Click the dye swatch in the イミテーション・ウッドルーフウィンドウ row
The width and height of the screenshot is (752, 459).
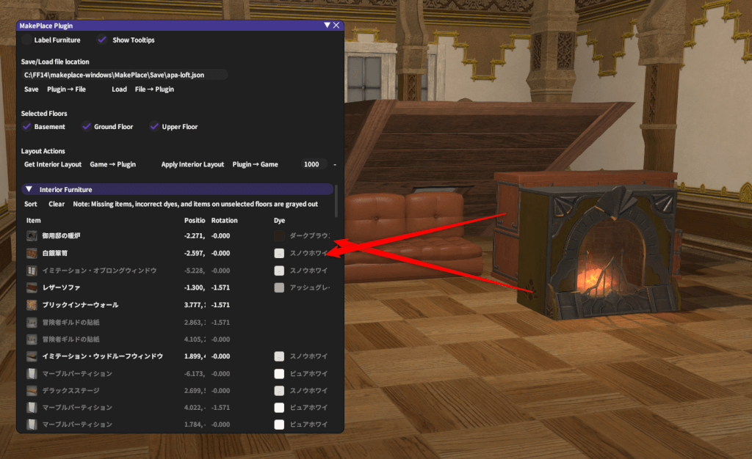click(x=279, y=356)
